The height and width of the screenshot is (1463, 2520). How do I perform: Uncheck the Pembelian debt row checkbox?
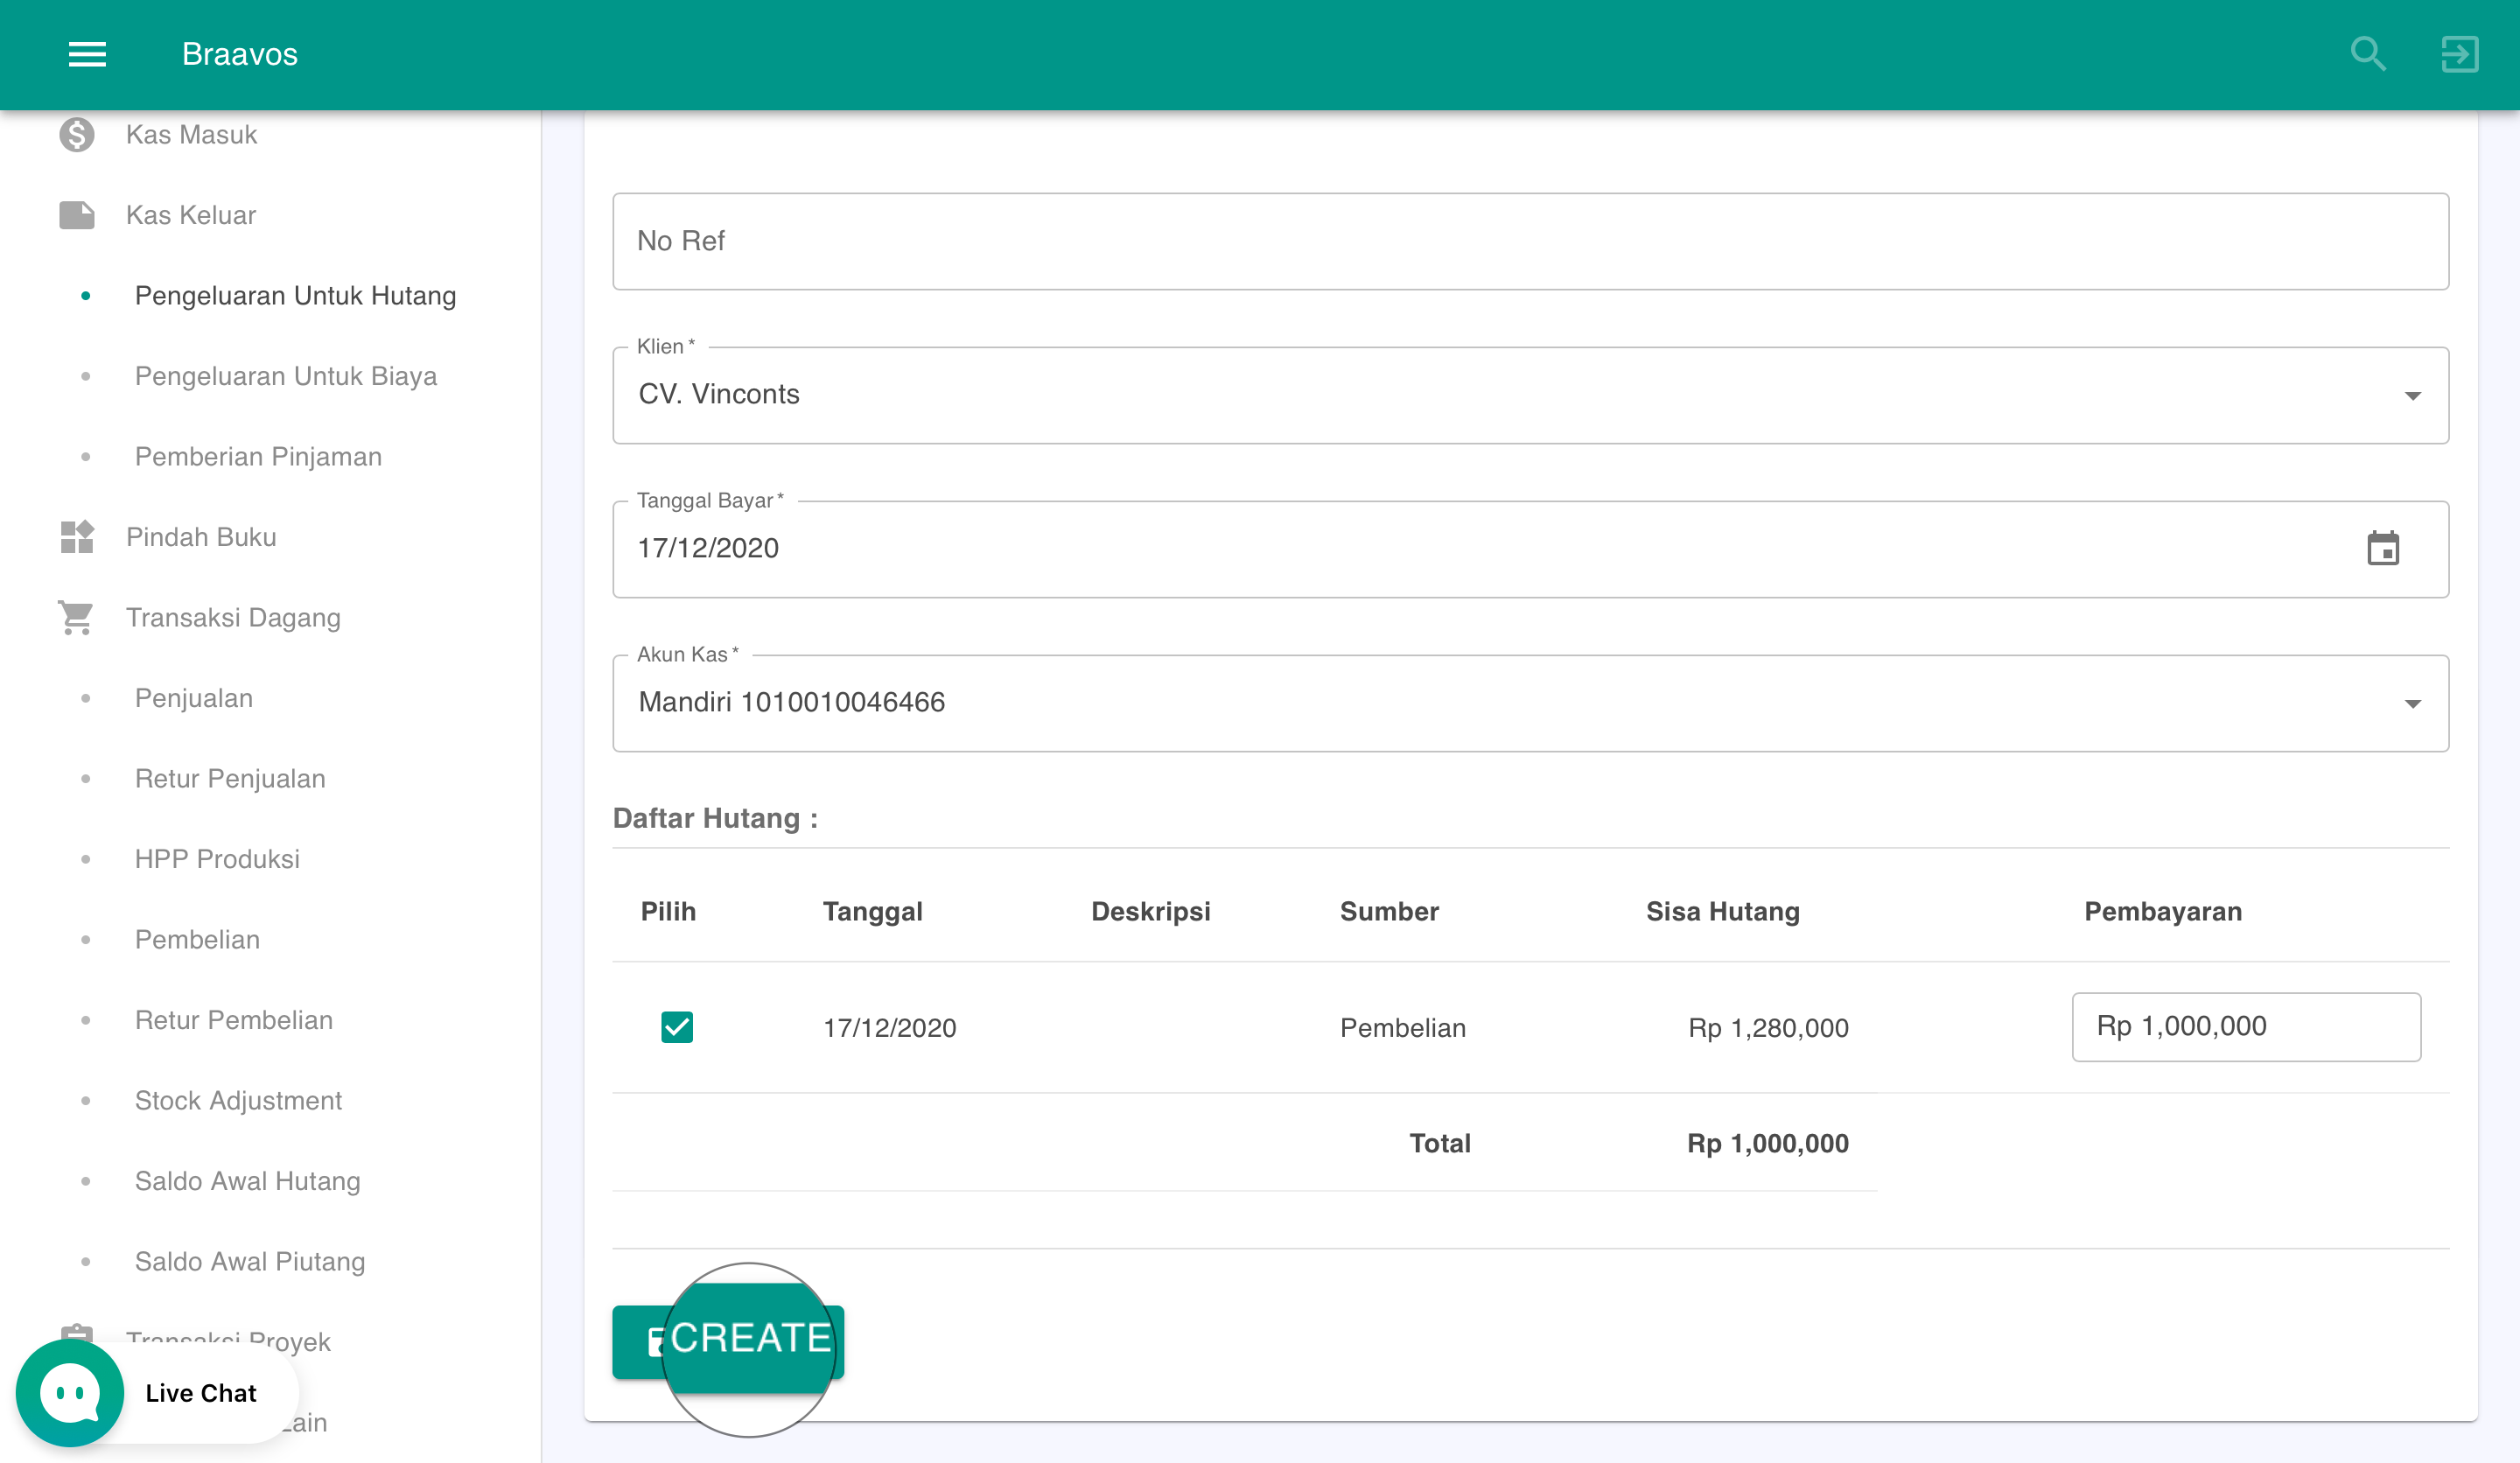[x=676, y=1027]
